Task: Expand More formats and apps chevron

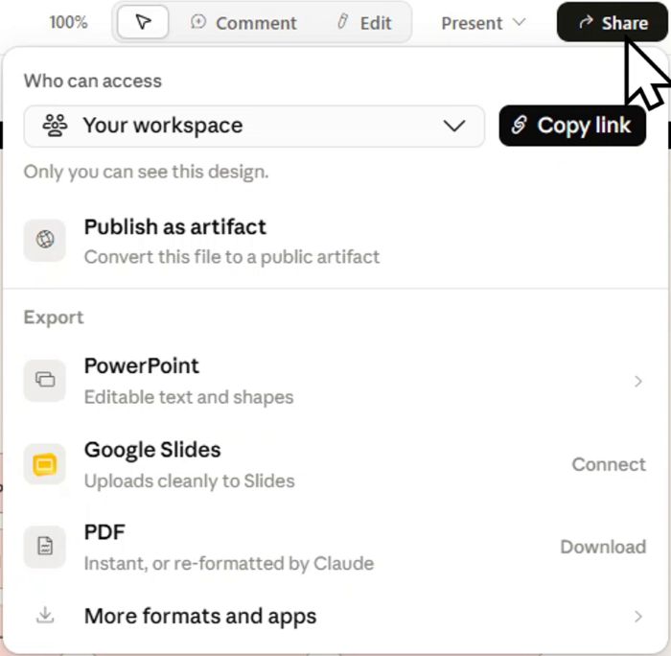Action: [638, 616]
